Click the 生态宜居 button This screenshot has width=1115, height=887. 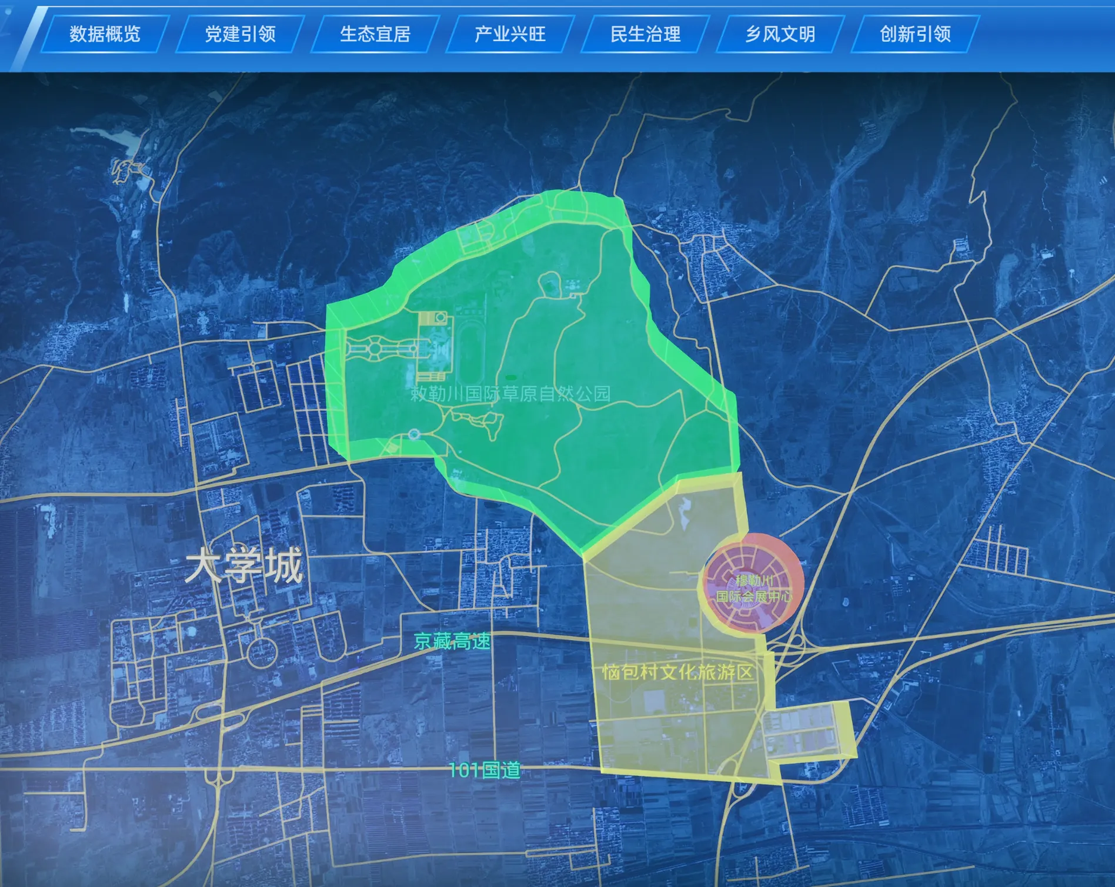pos(374,35)
